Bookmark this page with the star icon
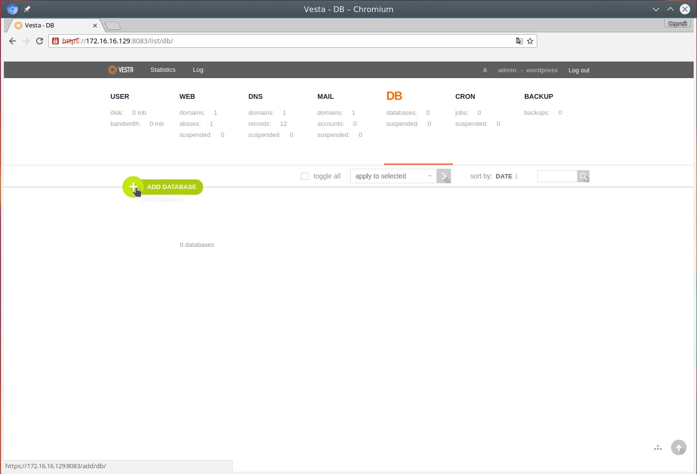Screen dimensions: 697x474 click(x=530, y=41)
